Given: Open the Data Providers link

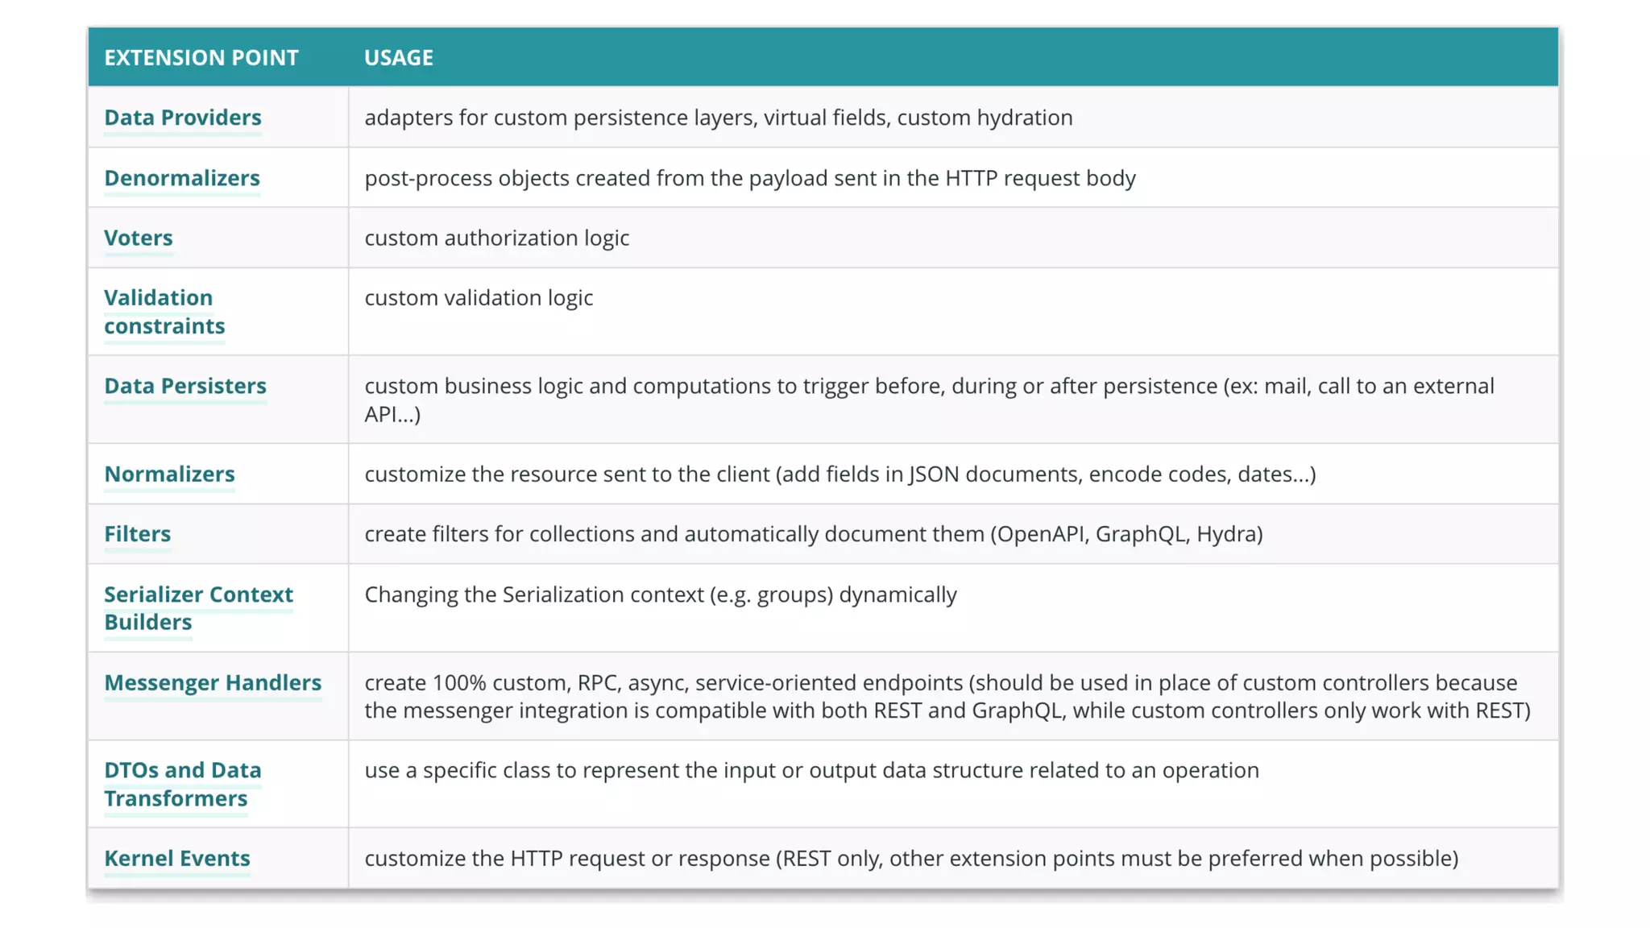Looking at the screenshot, I should click(183, 118).
